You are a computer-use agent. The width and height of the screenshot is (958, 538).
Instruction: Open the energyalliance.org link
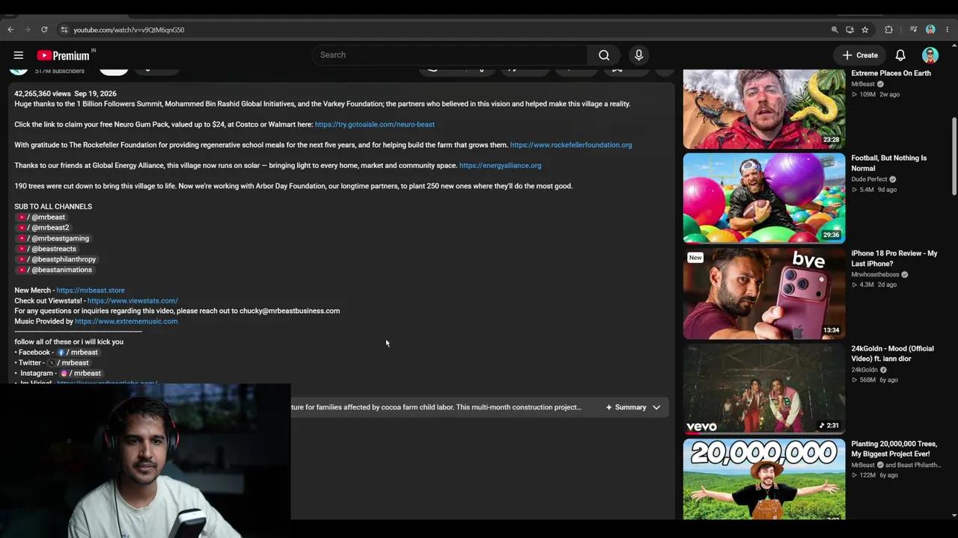coord(500,166)
